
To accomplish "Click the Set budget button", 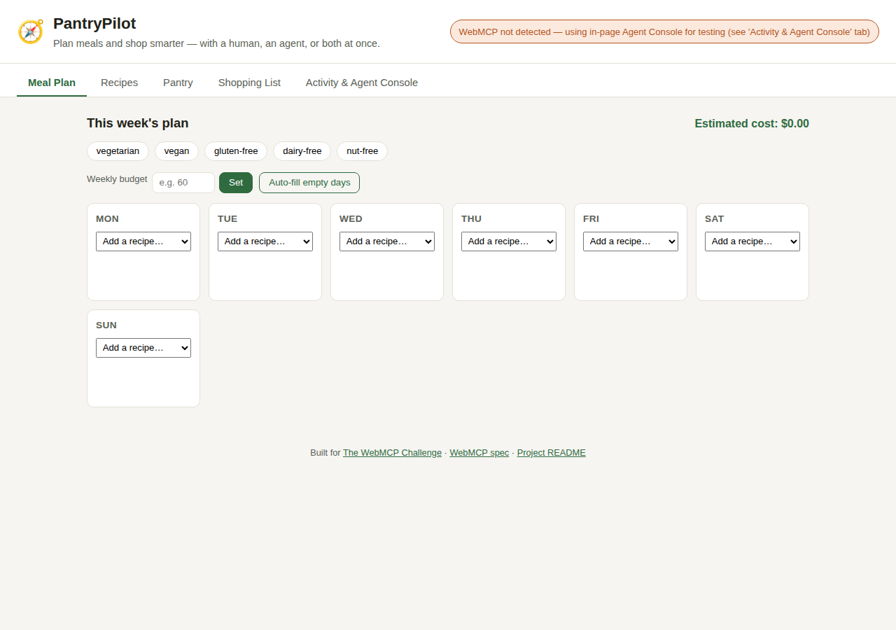I will pyautogui.click(x=236, y=183).
